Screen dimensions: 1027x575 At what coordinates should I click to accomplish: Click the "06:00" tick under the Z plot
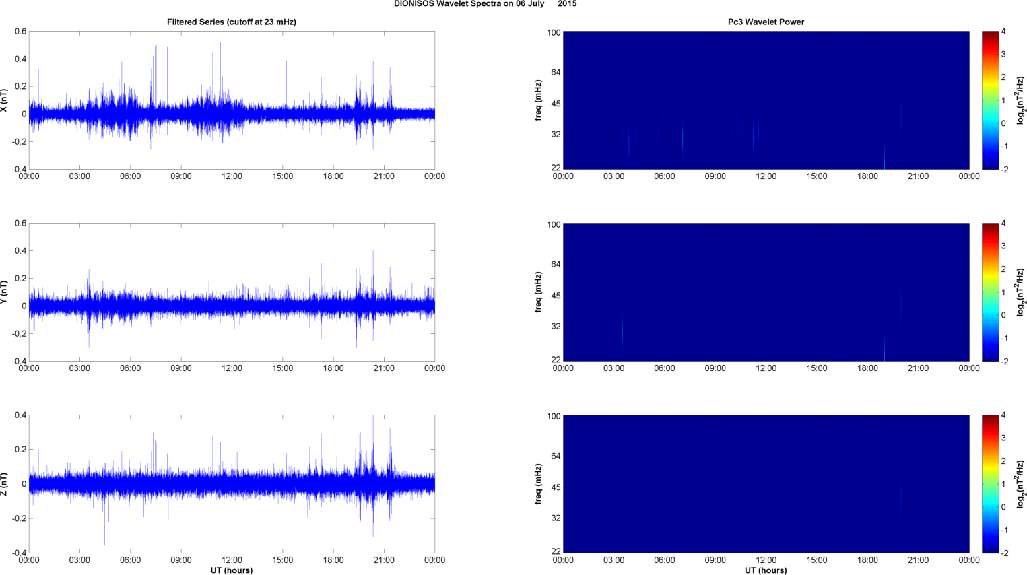click(130, 560)
